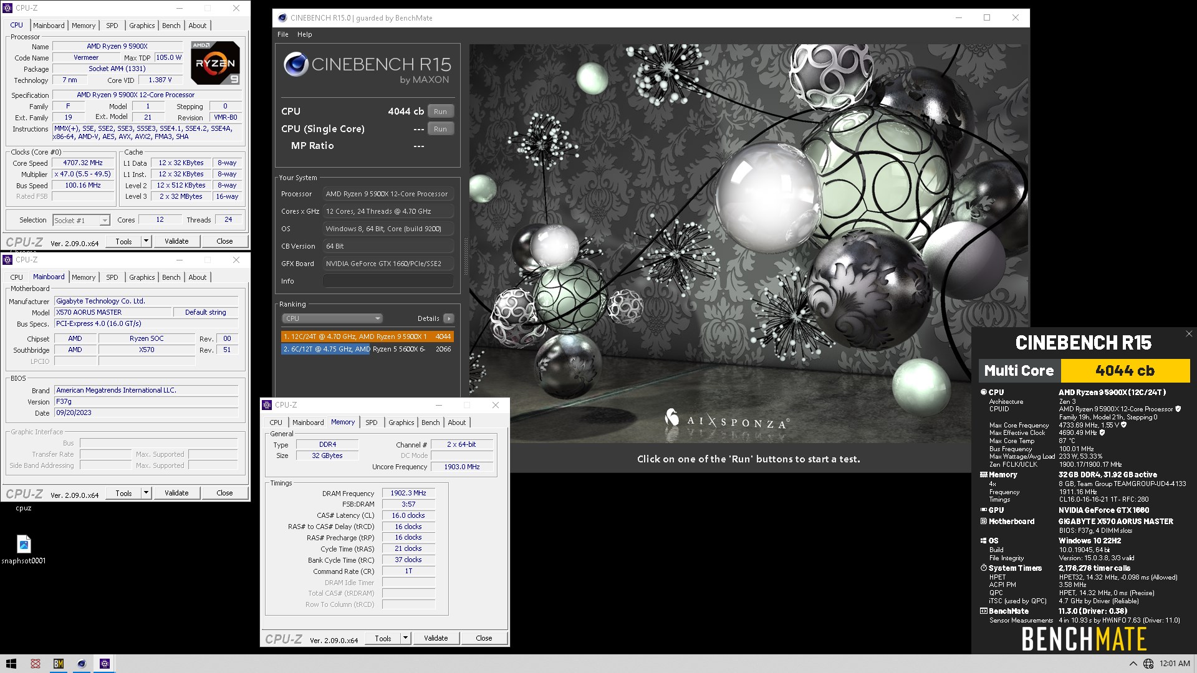Screen dimensions: 1197x673
Task: Open the CPU-Z taskbar icon
Action: pyautogui.click(x=105, y=664)
